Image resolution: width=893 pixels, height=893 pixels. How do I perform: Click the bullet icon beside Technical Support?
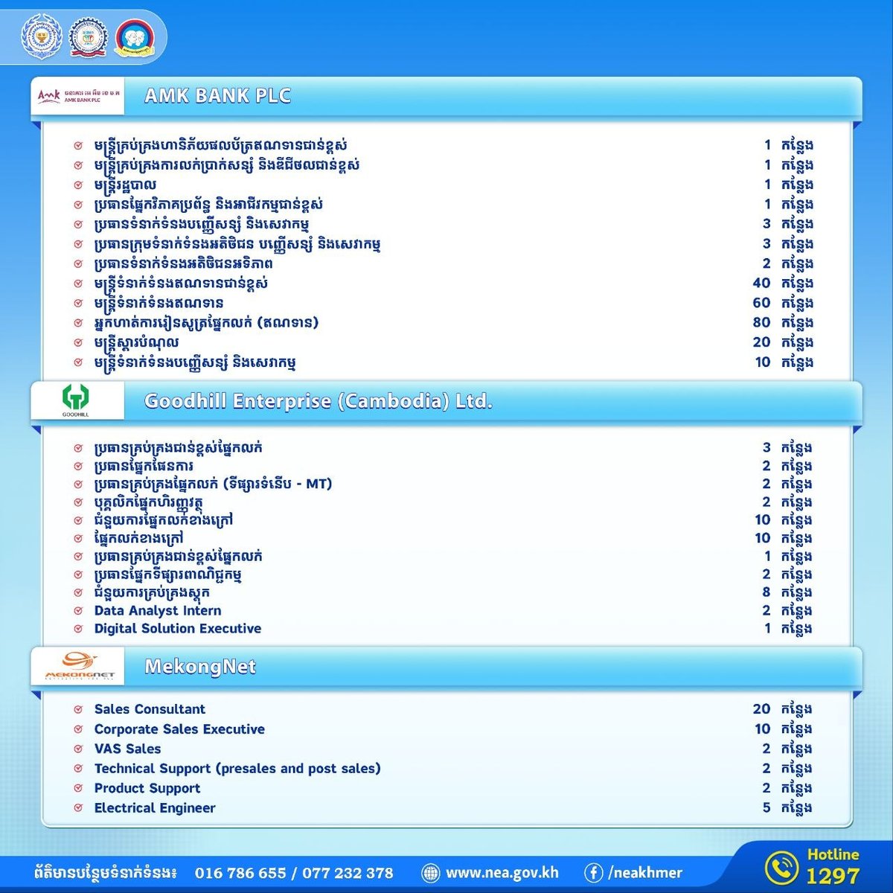point(78,769)
